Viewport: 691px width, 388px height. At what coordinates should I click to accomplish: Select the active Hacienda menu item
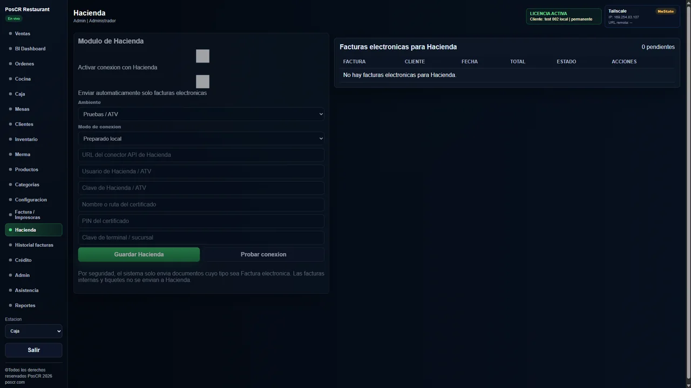tap(33, 230)
